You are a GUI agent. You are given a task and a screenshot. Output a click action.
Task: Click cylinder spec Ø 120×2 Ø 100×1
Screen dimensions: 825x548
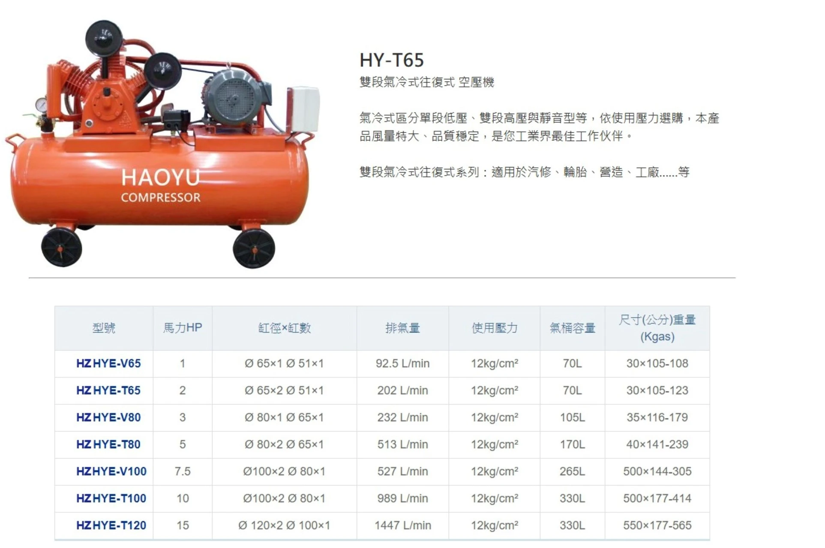point(284,526)
